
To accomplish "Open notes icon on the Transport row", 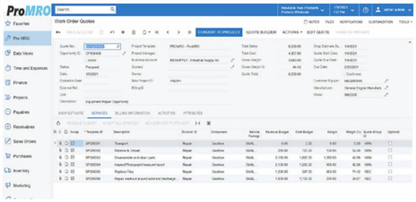I will coord(66,143).
